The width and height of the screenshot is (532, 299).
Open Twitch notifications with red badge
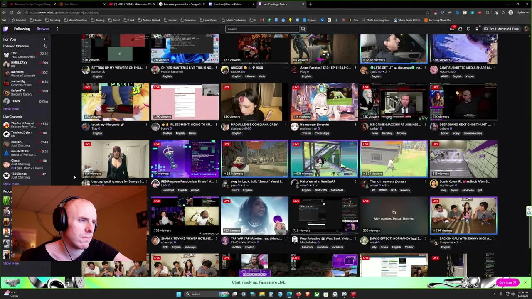click(452, 29)
